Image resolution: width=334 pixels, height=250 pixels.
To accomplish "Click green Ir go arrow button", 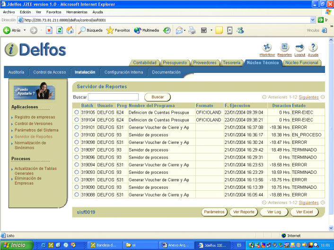I will click(321, 20).
